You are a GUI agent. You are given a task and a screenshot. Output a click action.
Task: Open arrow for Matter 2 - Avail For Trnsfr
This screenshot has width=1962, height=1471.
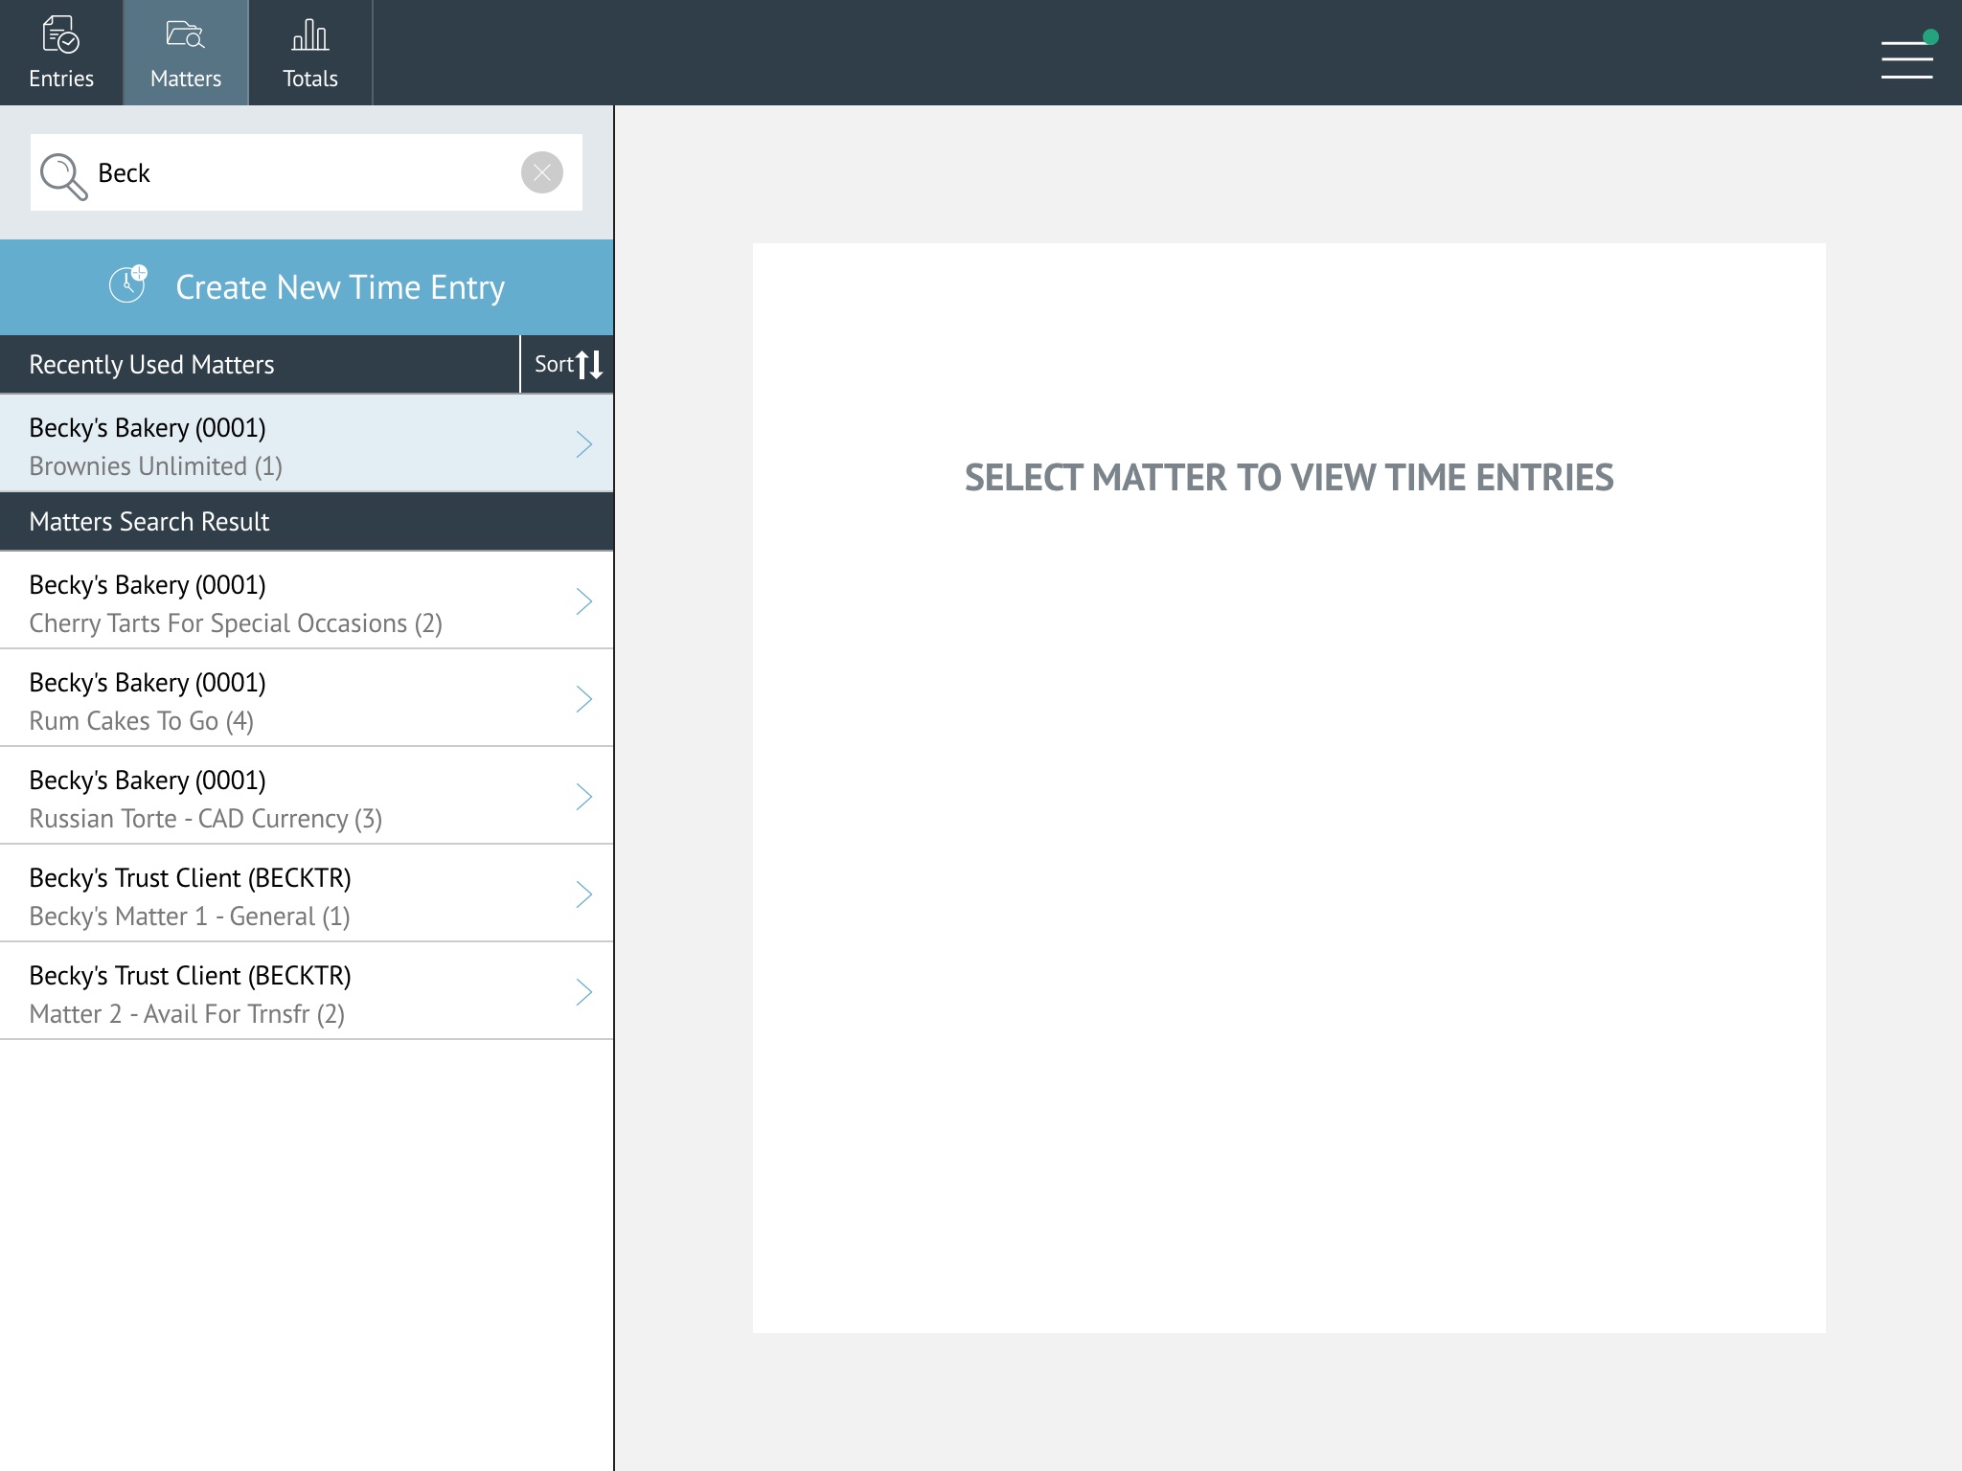tap(583, 992)
